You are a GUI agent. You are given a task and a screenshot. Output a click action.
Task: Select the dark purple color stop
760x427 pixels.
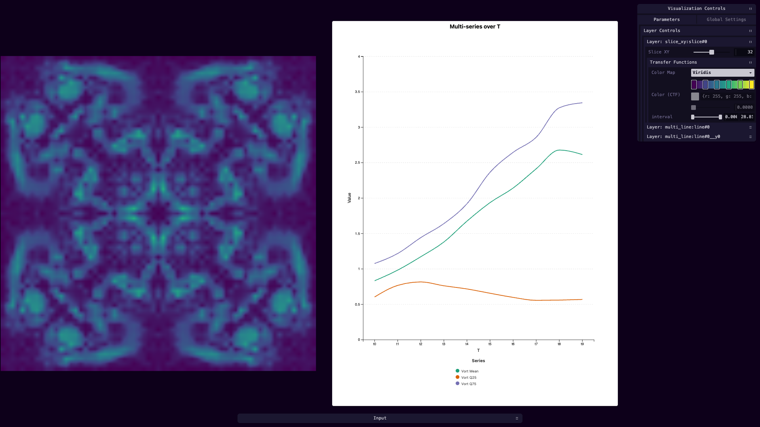694,85
